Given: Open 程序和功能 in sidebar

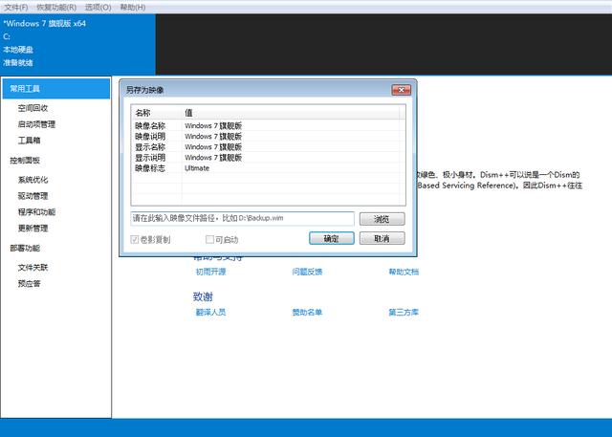Looking at the screenshot, I should pos(36,212).
